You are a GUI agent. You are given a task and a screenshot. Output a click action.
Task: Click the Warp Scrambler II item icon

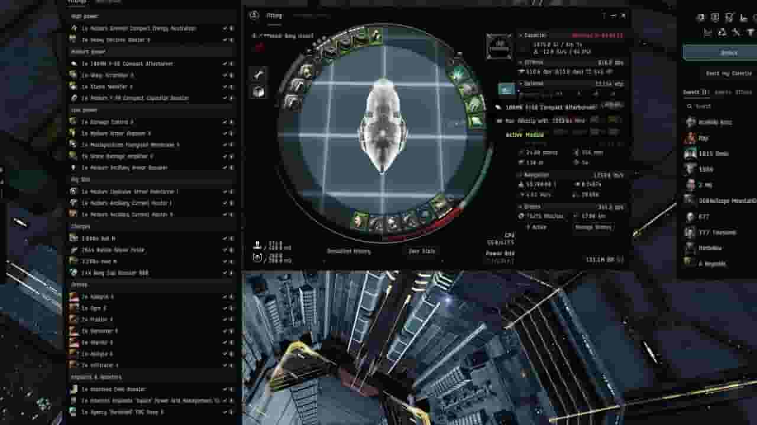[73, 75]
